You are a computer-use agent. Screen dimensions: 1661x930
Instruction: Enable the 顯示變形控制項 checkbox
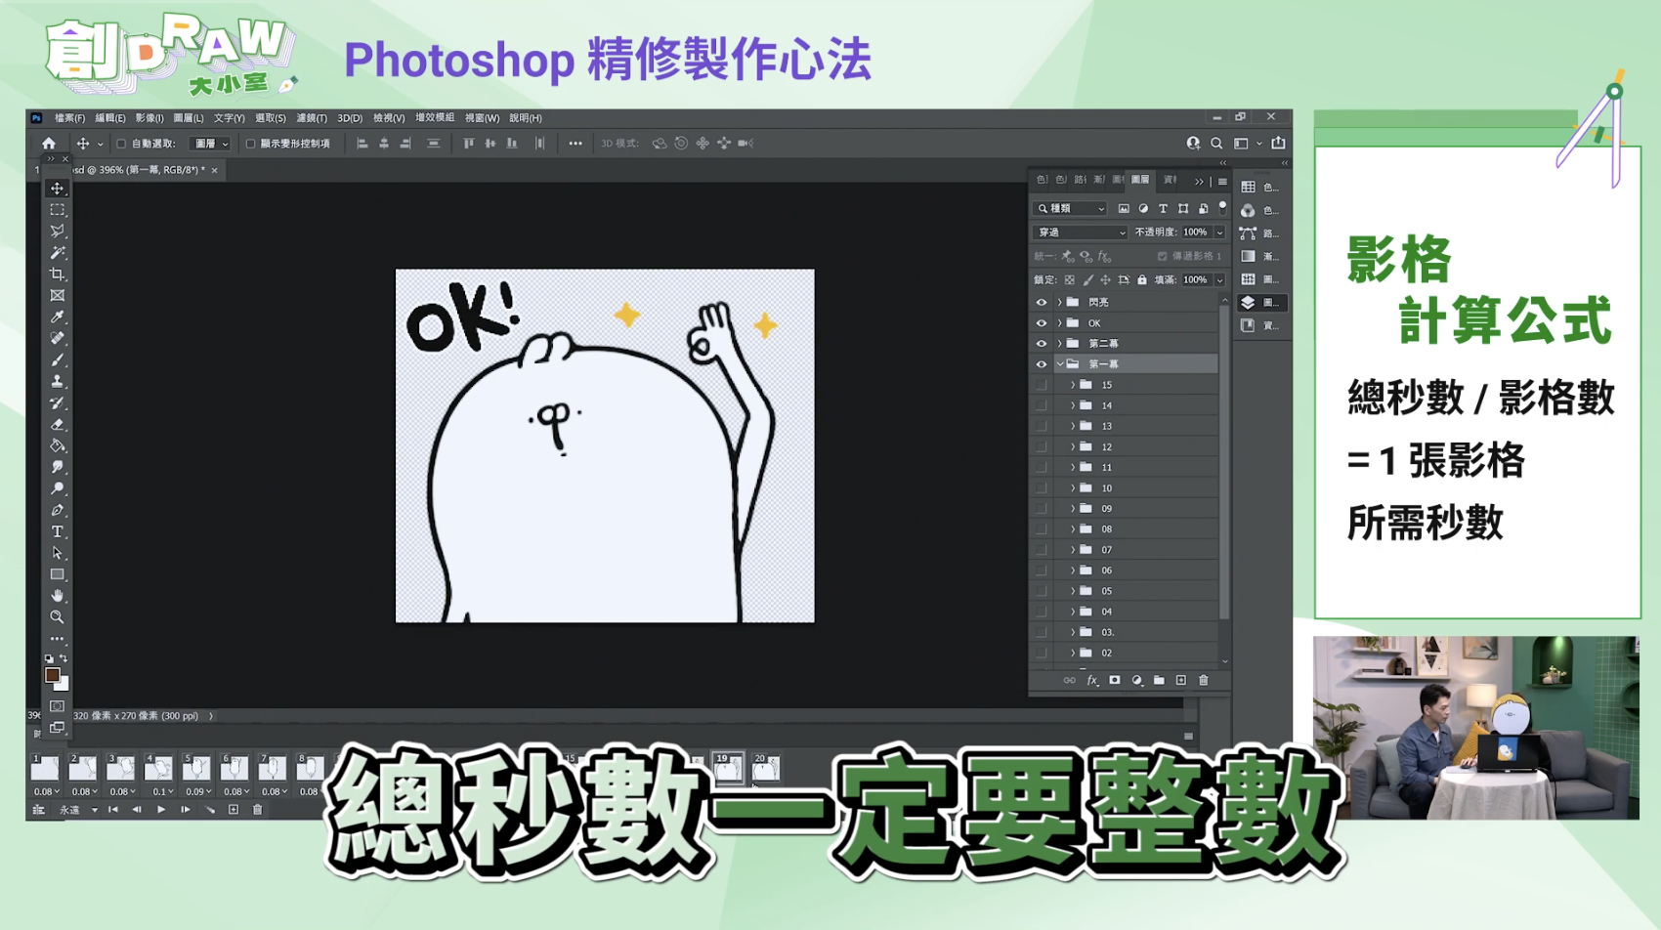click(x=250, y=144)
